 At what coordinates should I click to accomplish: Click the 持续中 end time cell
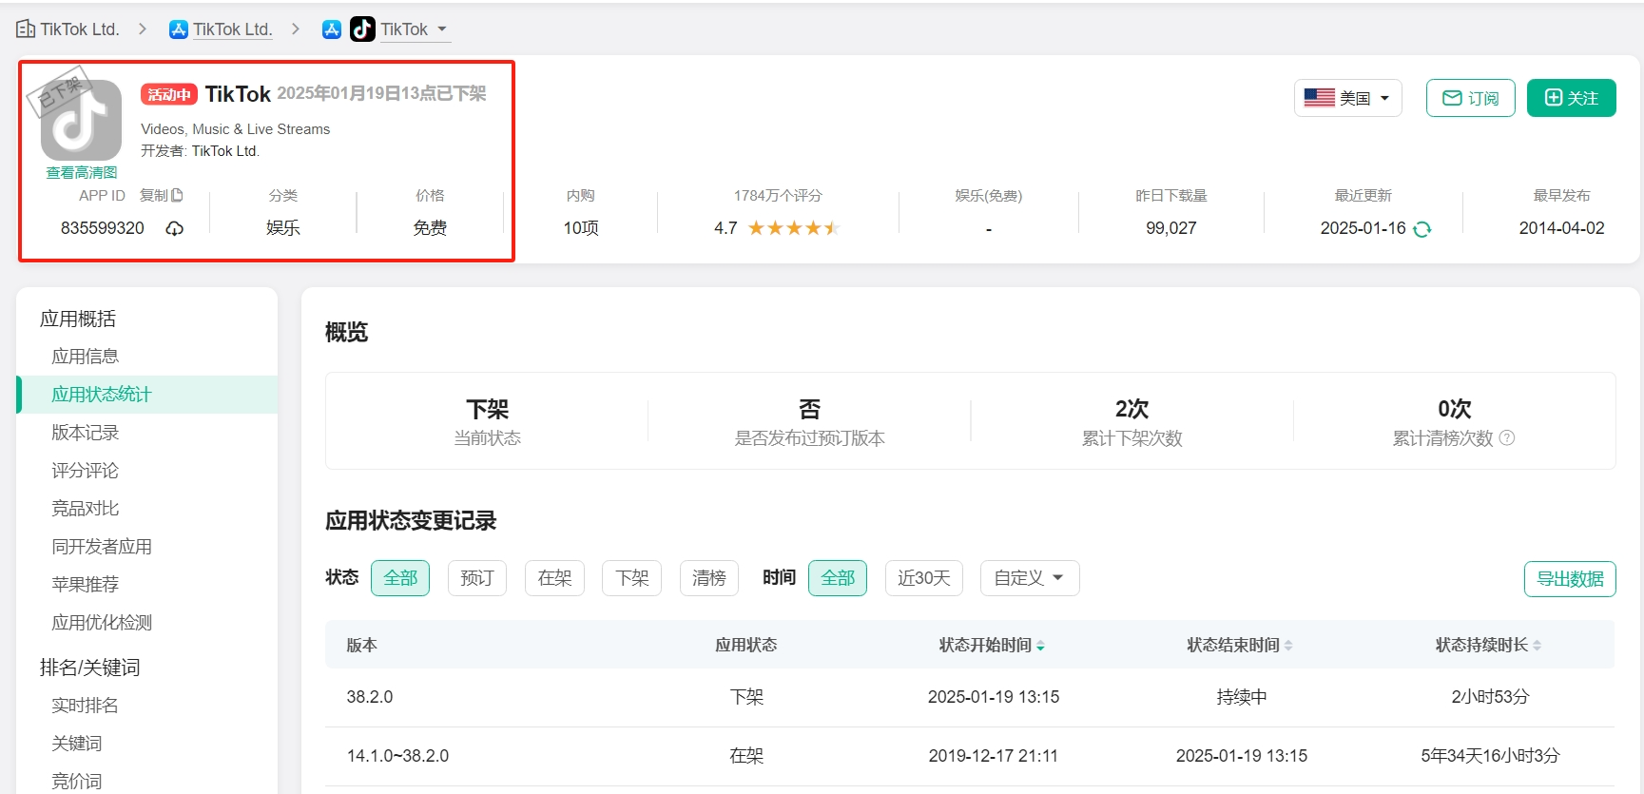point(1242,697)
